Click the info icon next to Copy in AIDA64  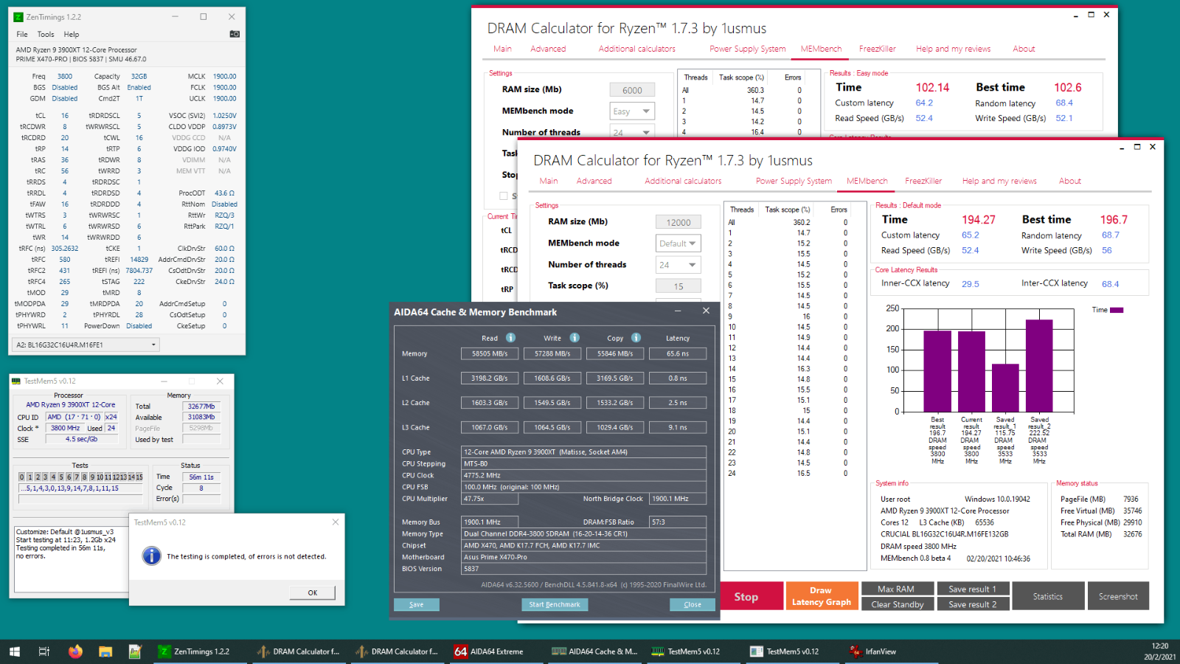(636, 338)
